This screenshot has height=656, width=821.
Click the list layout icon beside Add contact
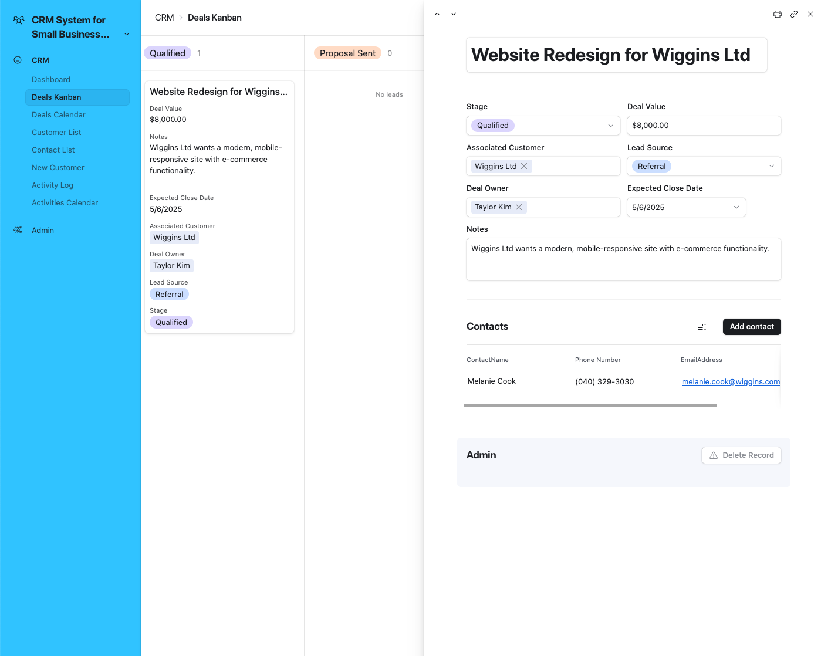(701, 327)
